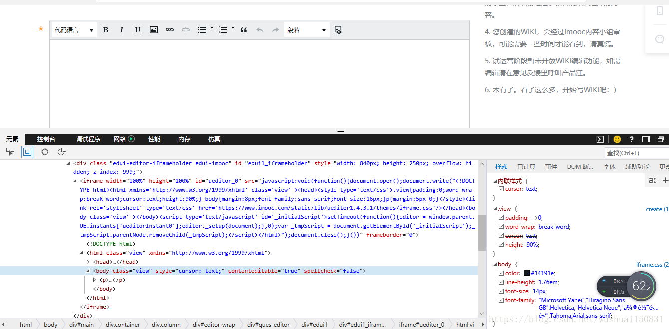Open the ordered list style arrow
This screenshot has width=669, height=329.
[x=233, y=29]
